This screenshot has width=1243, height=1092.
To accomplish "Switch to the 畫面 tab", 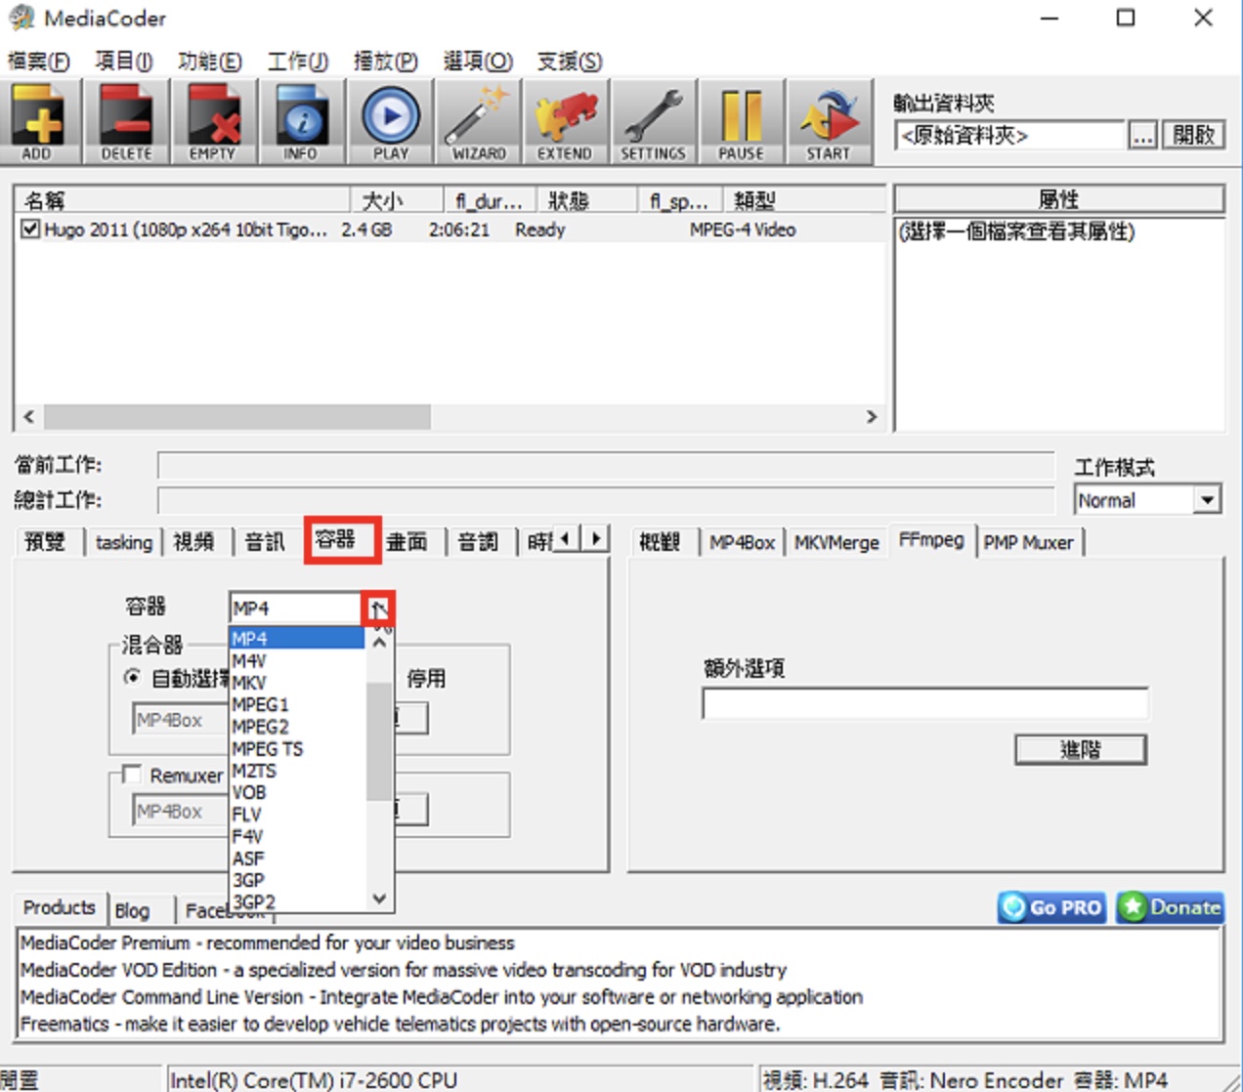I will click(407, 542).
